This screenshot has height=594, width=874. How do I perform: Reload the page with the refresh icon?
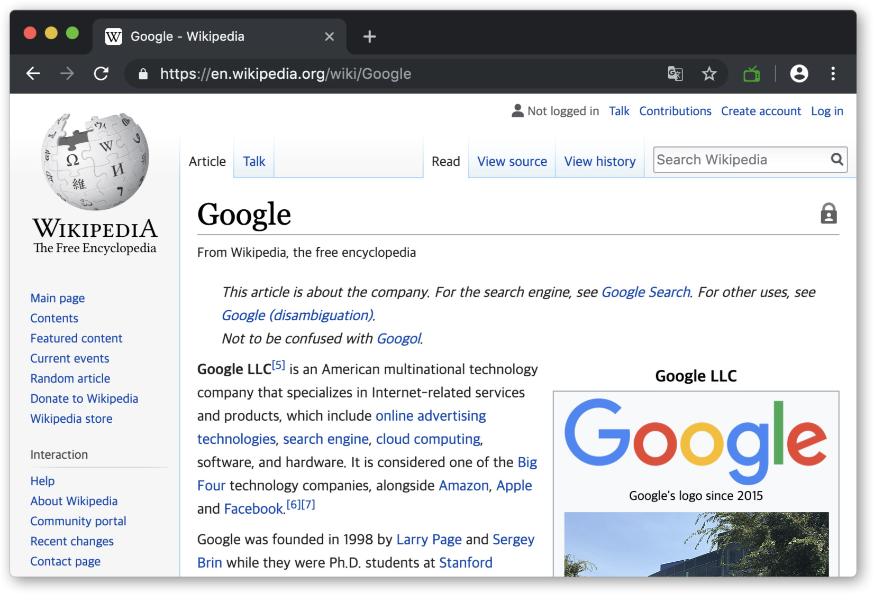(101, 73)
